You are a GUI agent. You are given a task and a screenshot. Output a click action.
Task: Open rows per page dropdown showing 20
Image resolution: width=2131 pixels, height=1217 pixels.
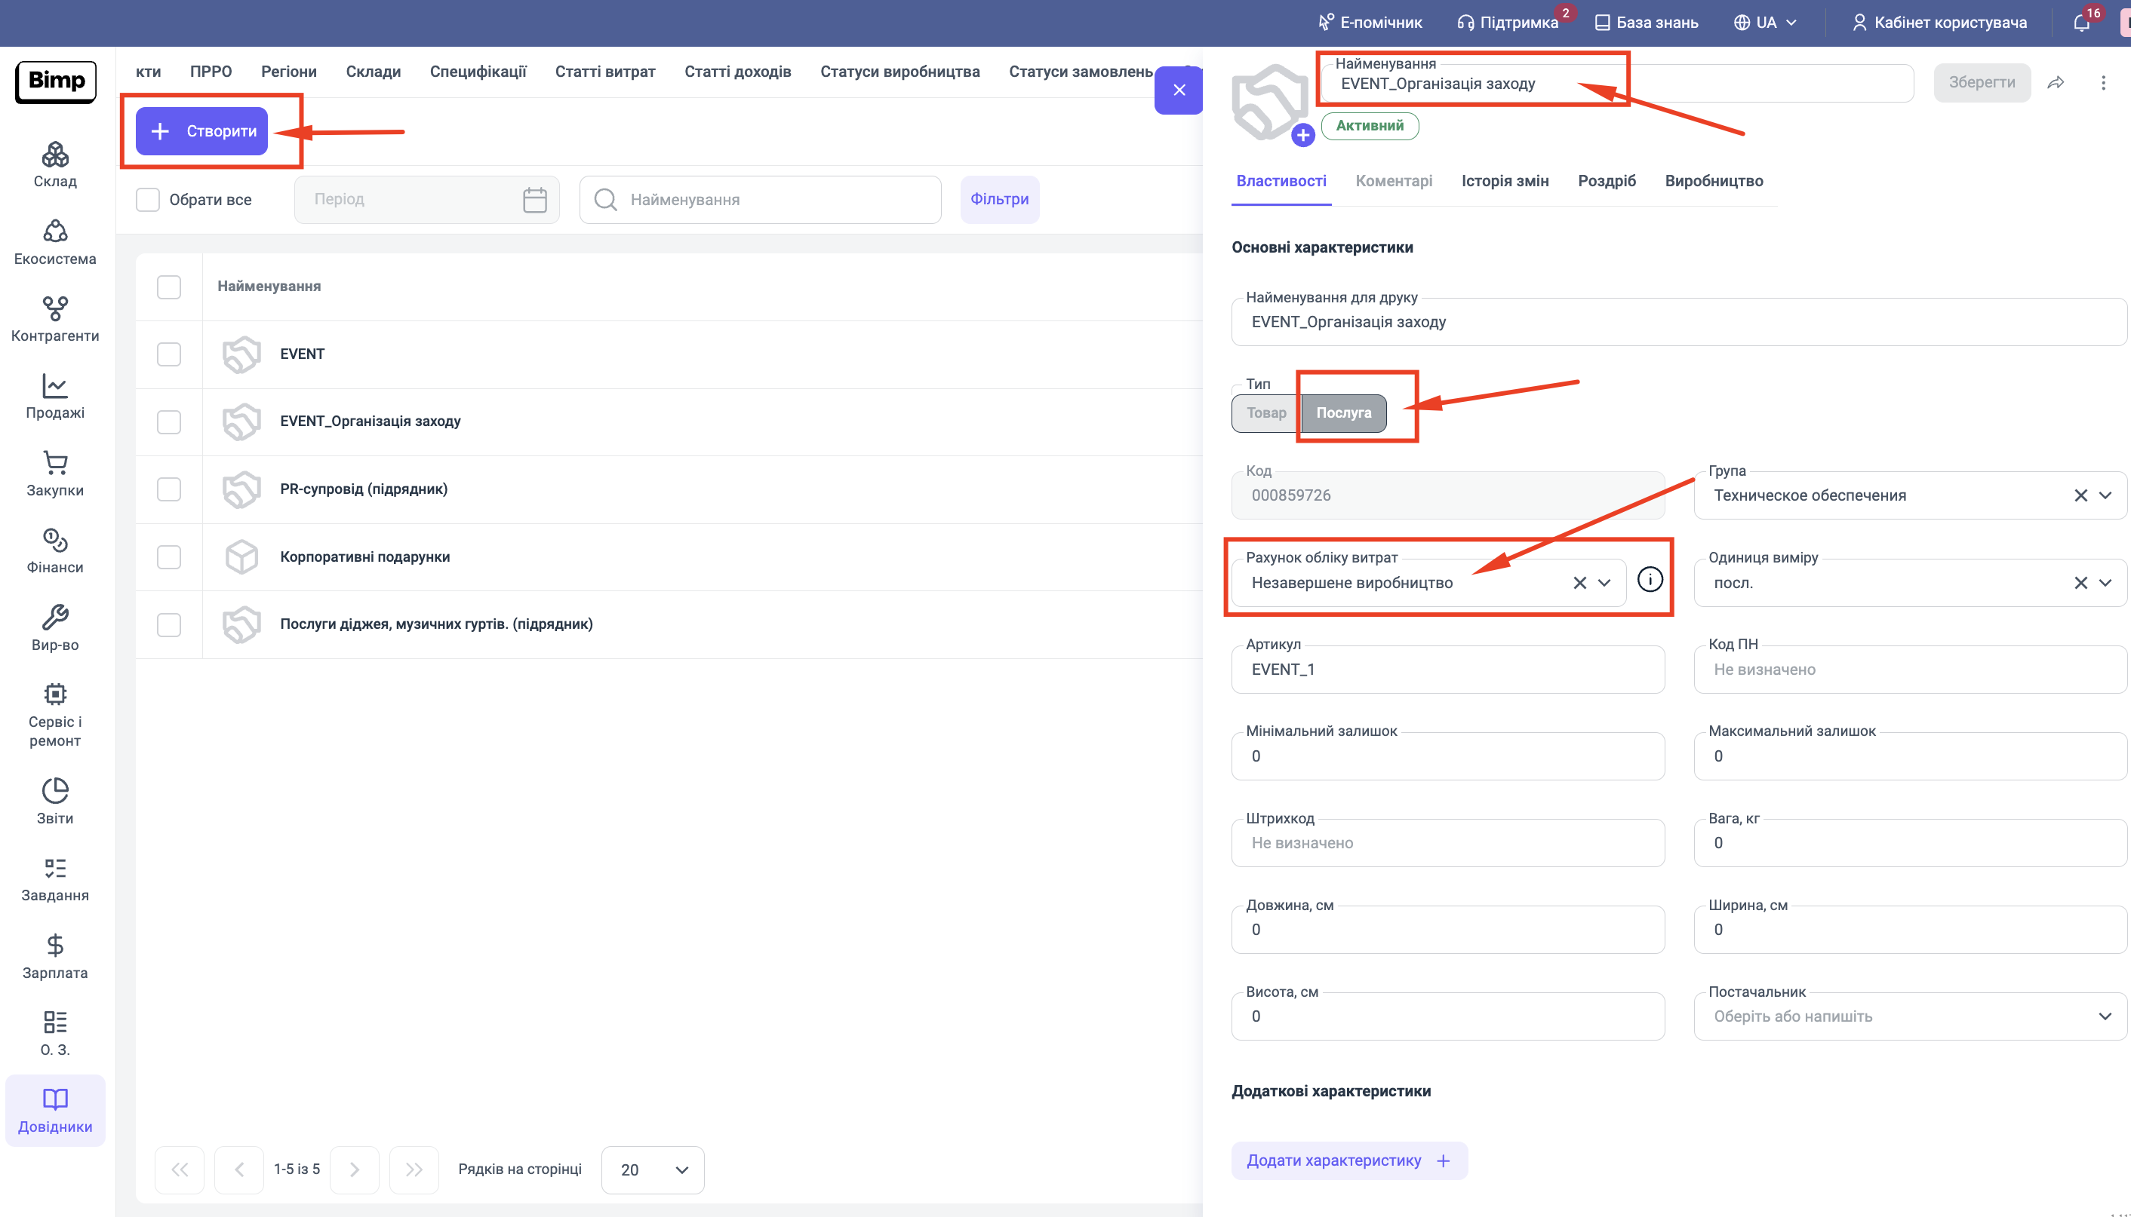[x=653, y=1169]
